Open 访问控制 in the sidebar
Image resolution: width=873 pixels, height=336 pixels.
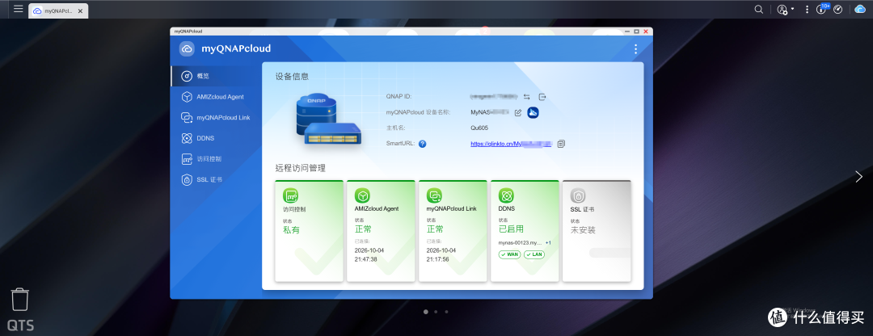coord(216,159)
